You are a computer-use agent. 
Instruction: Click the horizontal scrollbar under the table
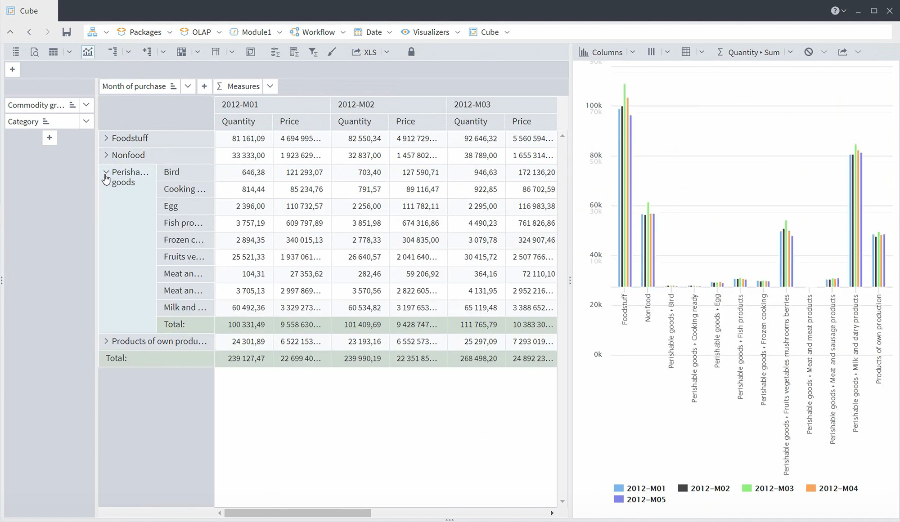297,513
